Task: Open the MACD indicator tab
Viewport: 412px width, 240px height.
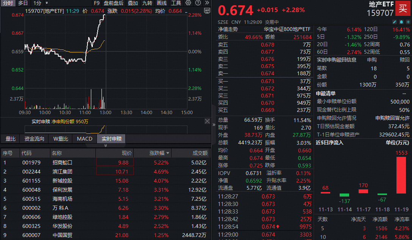Action: click(x=84, y=139)
